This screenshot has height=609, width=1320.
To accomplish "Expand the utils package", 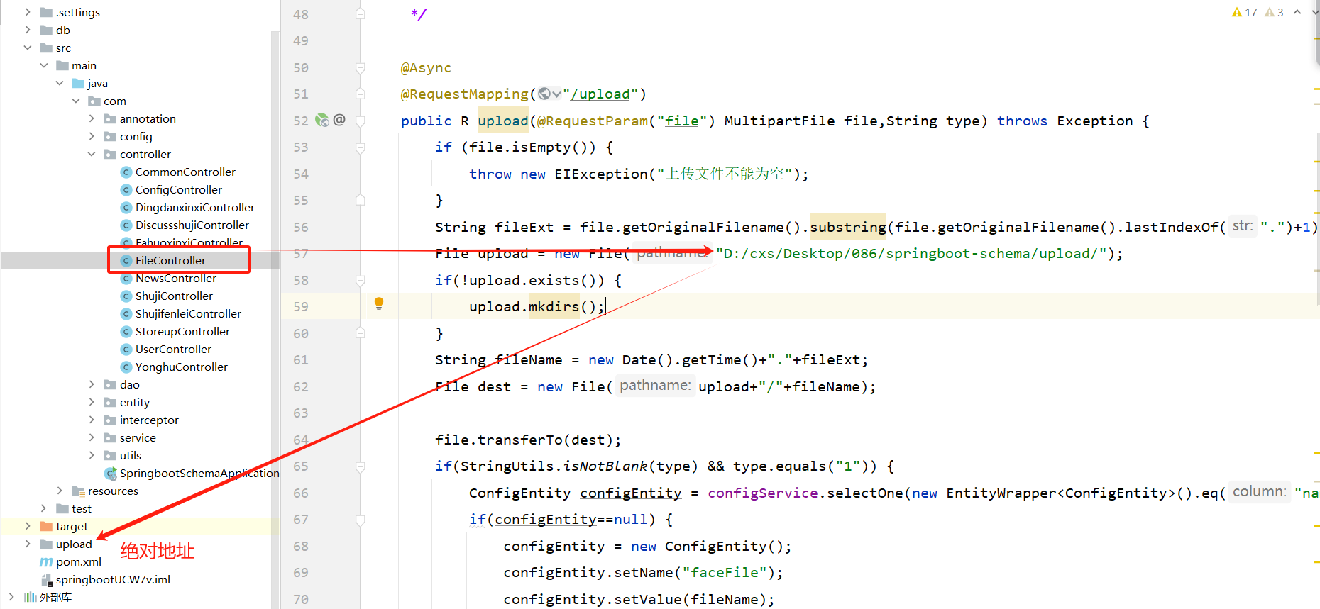I will point(92,455).
